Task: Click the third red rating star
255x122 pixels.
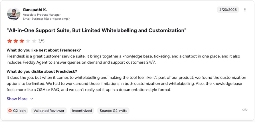Action: (22, 41)
